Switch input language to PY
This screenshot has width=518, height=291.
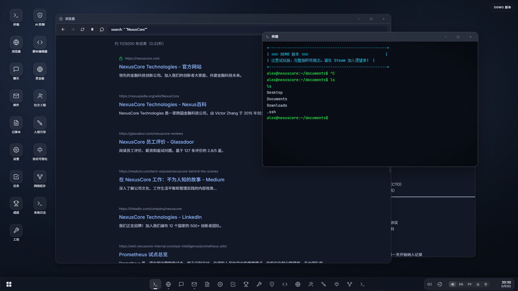pyautogui.click(x=470, y=284)
